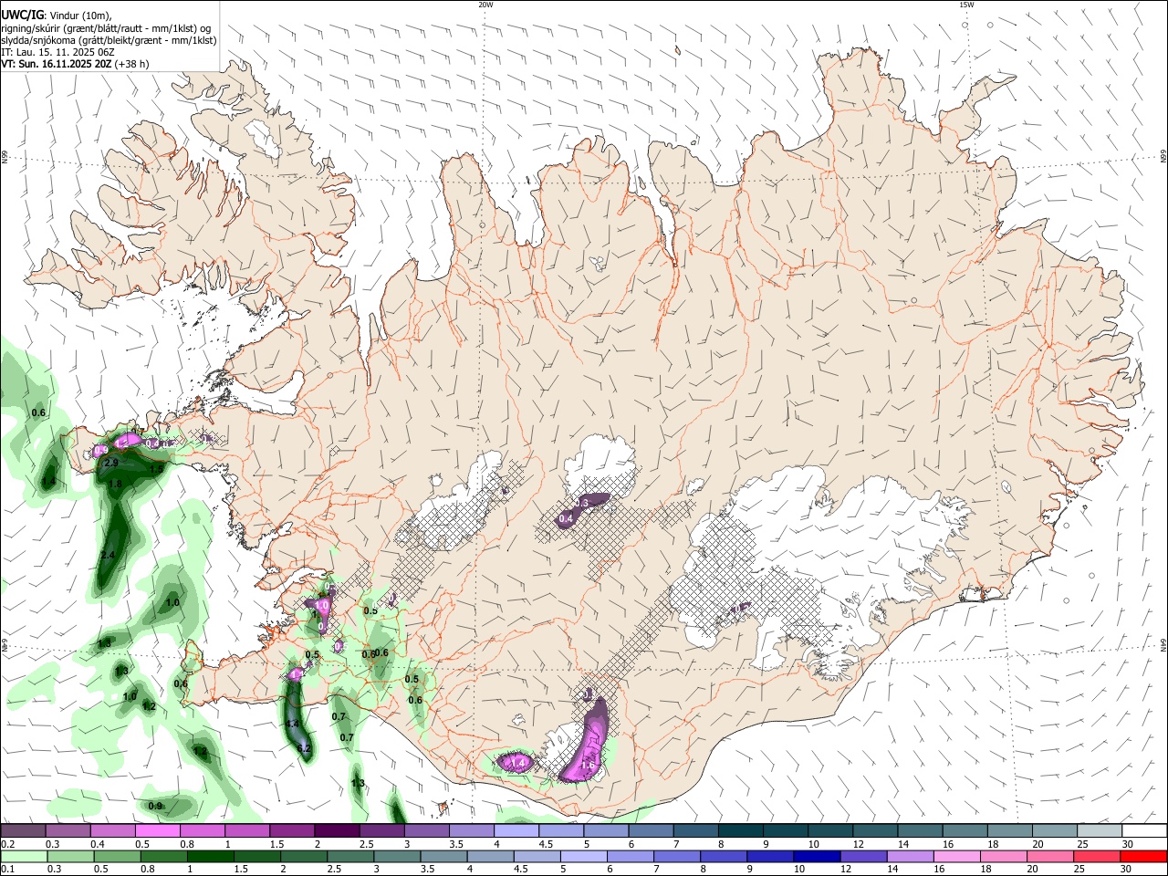This screenshot has height=876, width=1168.
Task: Click the sleet/snow swatch between 0.3 and 0.4
Action: [x=68, y=830]
